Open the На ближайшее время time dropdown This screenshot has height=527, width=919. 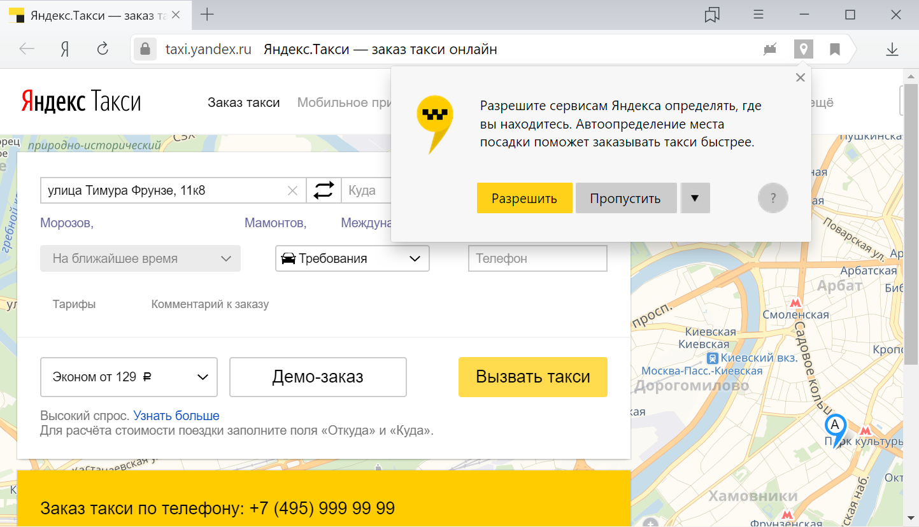140,258
